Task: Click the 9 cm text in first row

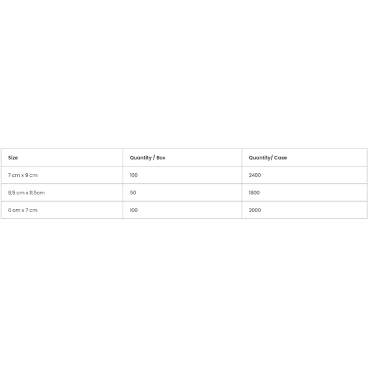Action: [x=31, y=175]
